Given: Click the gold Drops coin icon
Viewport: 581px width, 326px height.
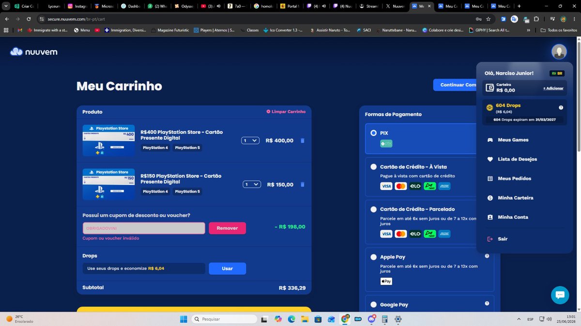Looking at the screenshot, I should coord(489,108).
